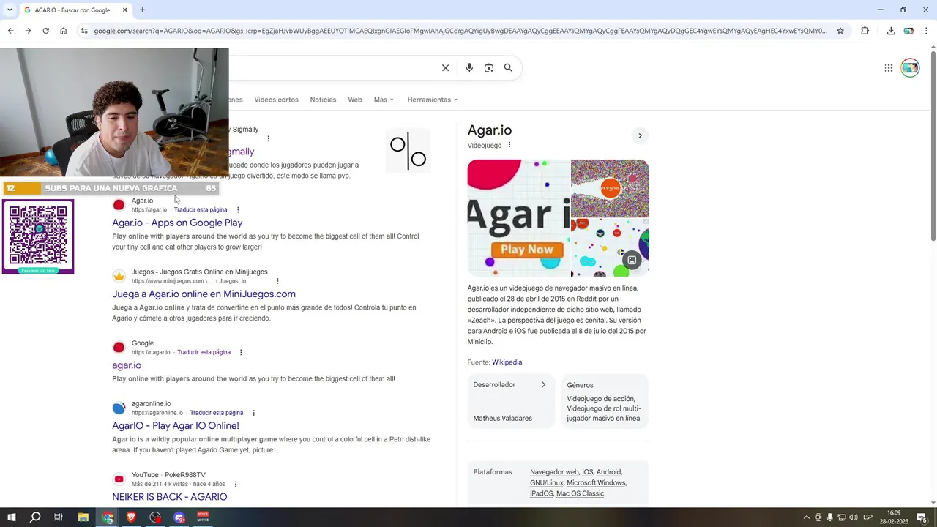Open the Chrome extensions puzzle icon
This screenshot has height=527, width=937.
[x=865, y=31]
